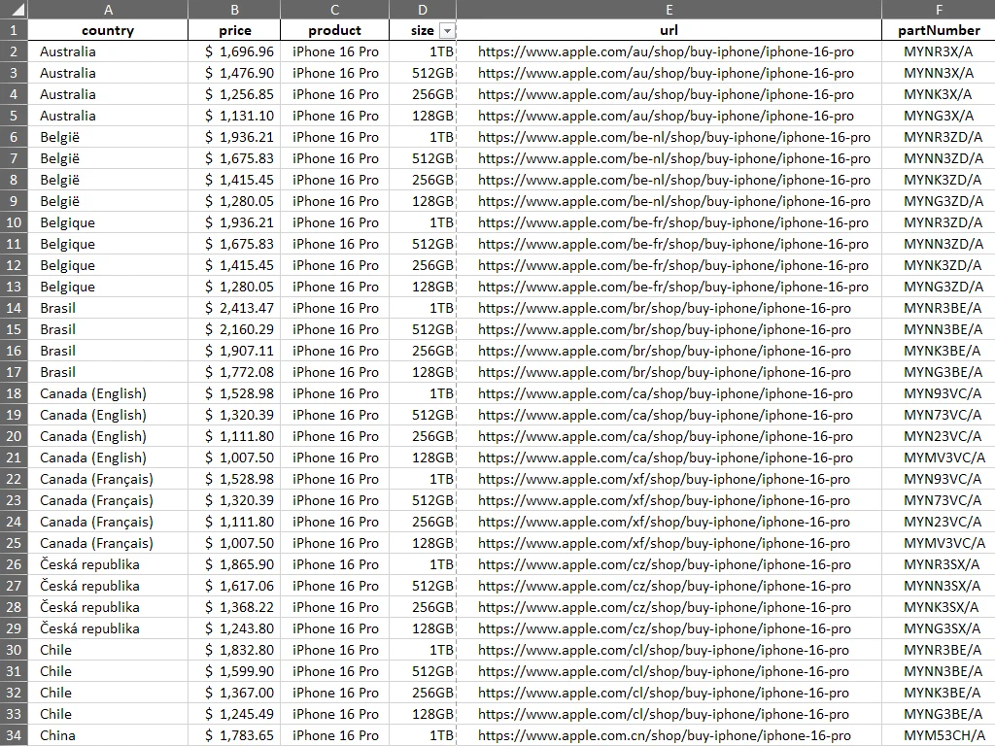Click Australia cell in row 2
The image size is (995, 746).
108,51
